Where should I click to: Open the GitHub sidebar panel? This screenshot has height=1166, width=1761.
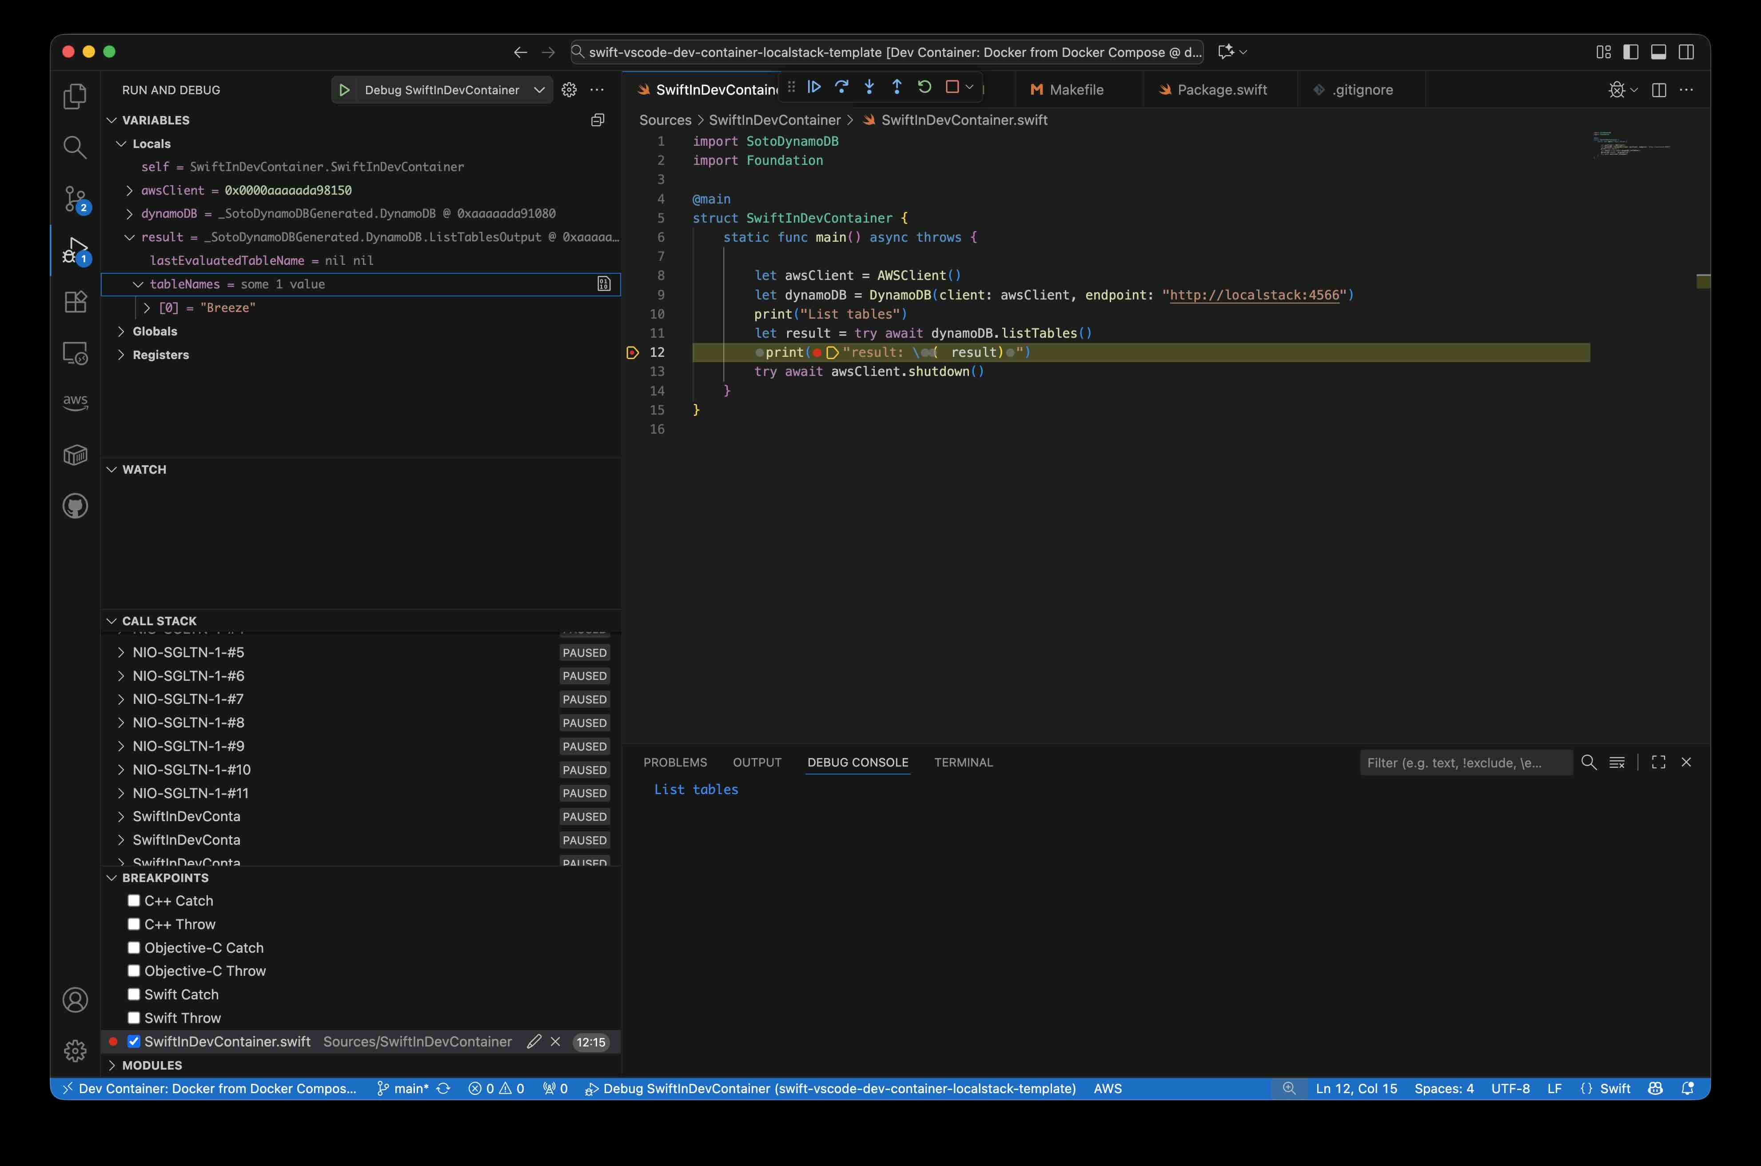click(75, 507)
